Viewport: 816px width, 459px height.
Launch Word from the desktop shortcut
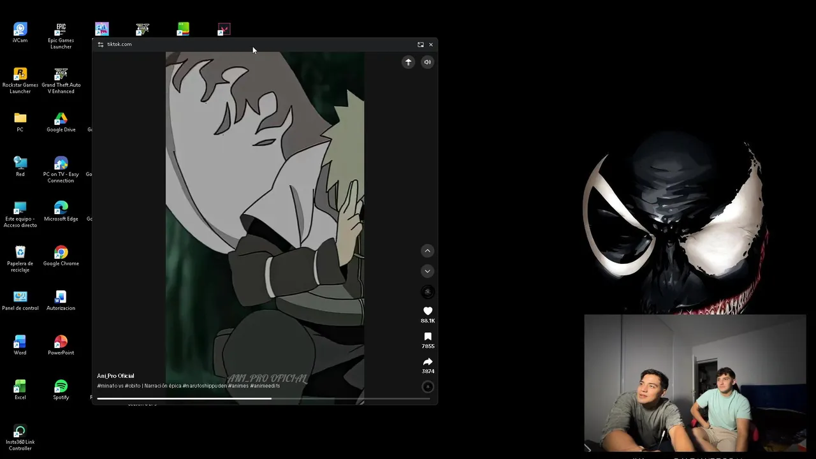[x=20, y=345]
